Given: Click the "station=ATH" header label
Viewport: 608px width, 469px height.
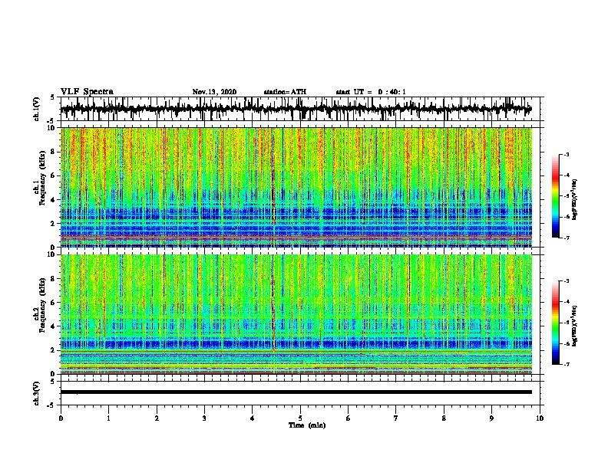Looking at the screenshot, I should pos(285,92).
